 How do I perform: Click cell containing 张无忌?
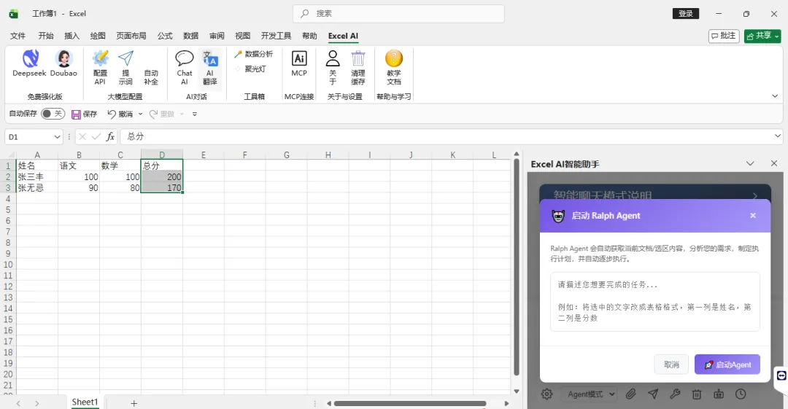pos(36,188)
